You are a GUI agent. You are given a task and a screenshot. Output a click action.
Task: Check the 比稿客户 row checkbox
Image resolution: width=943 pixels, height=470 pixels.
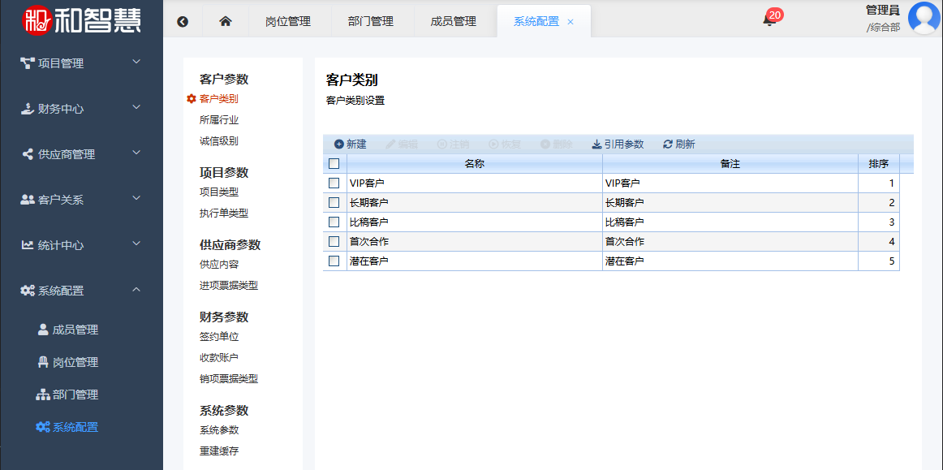tap(334, 222)
